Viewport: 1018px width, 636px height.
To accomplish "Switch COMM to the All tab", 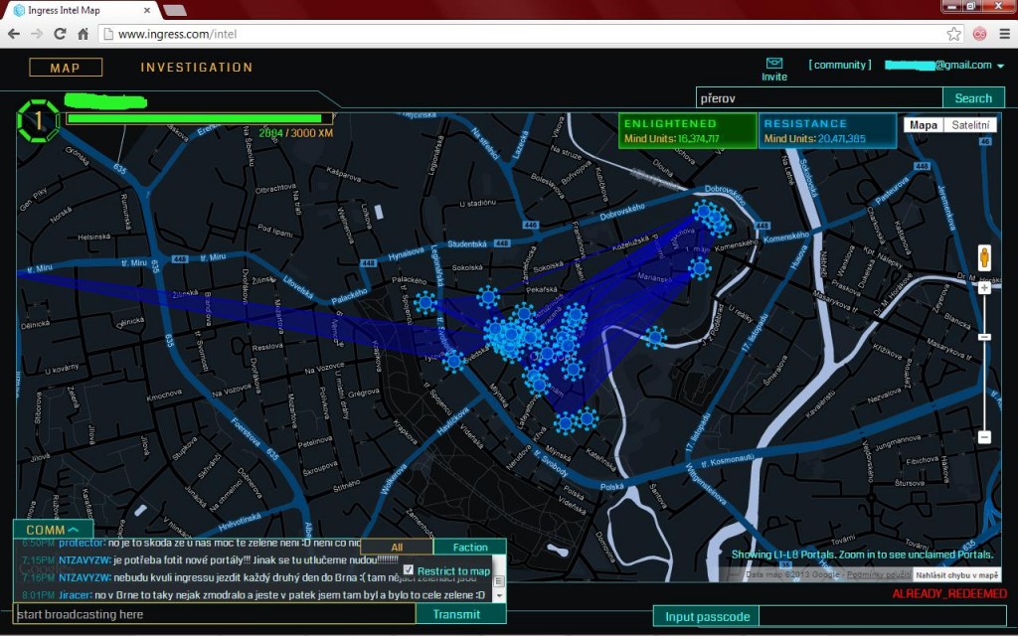I will coord(397,548).
